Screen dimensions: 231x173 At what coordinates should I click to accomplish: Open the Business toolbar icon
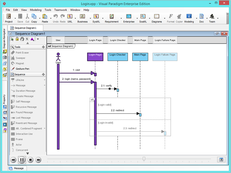pyautogui.click(x=82, y=16)
